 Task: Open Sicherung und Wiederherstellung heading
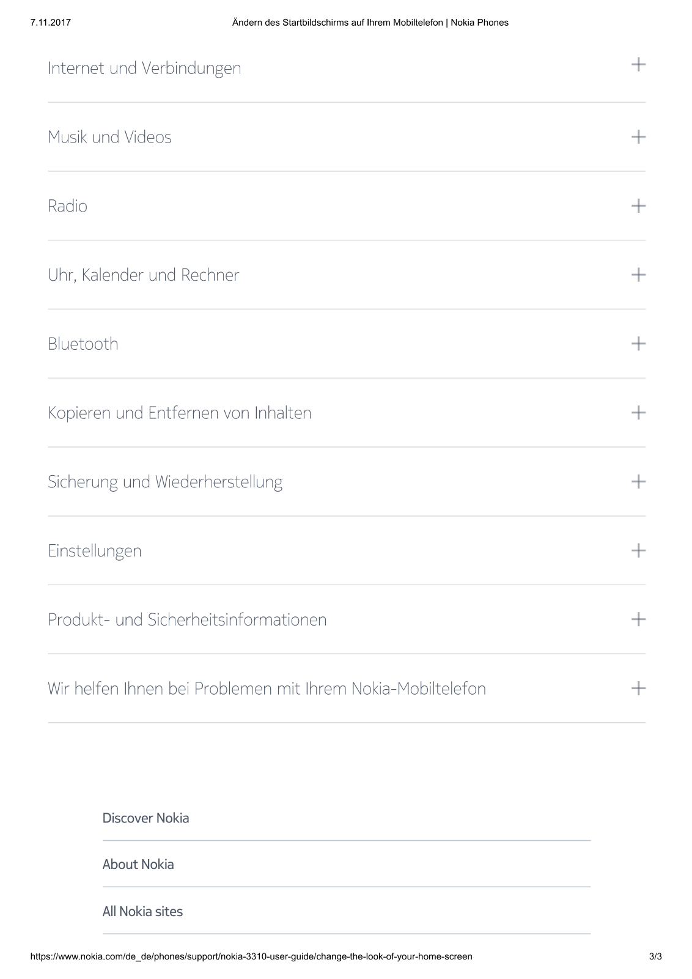165,482
